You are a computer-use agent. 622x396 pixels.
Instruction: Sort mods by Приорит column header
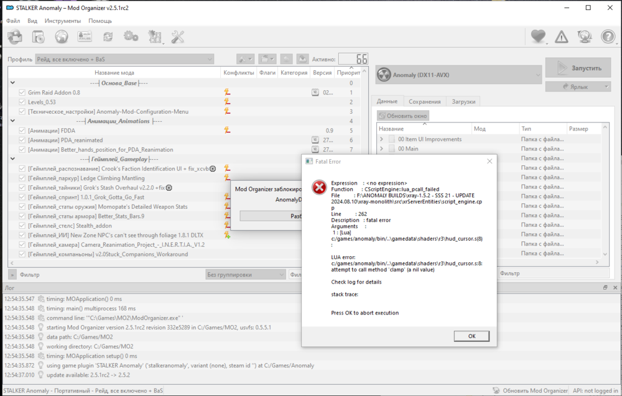tap(348, 73)
